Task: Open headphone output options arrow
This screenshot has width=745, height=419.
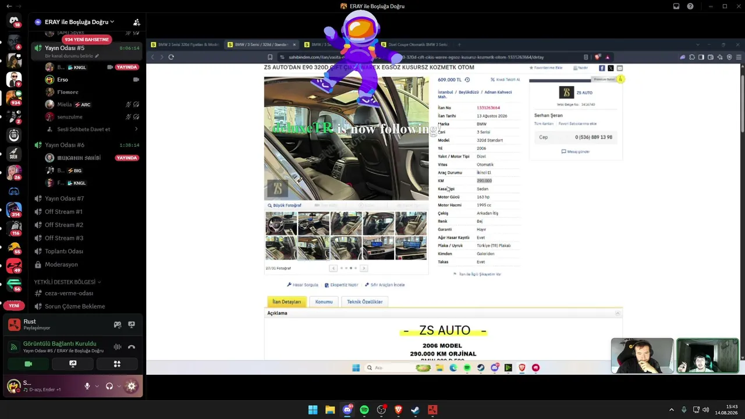Action: 119,386
